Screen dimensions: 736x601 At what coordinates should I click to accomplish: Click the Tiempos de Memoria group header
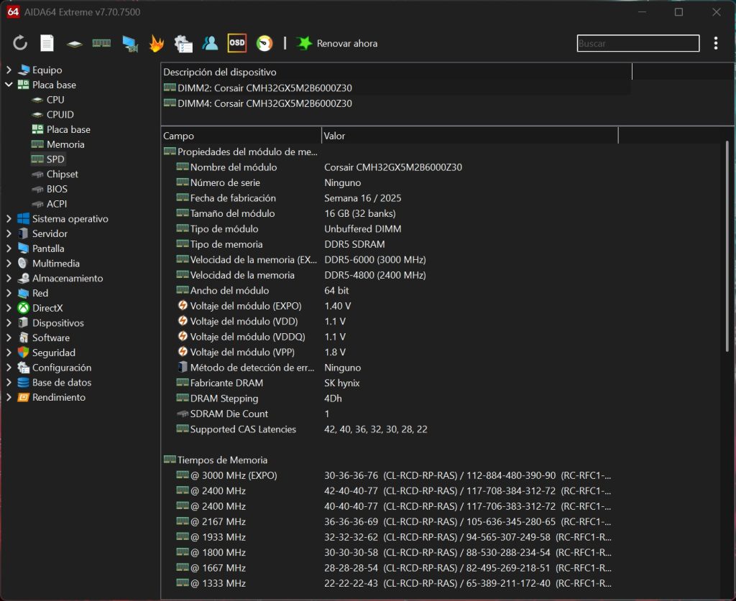click(222, 460)
